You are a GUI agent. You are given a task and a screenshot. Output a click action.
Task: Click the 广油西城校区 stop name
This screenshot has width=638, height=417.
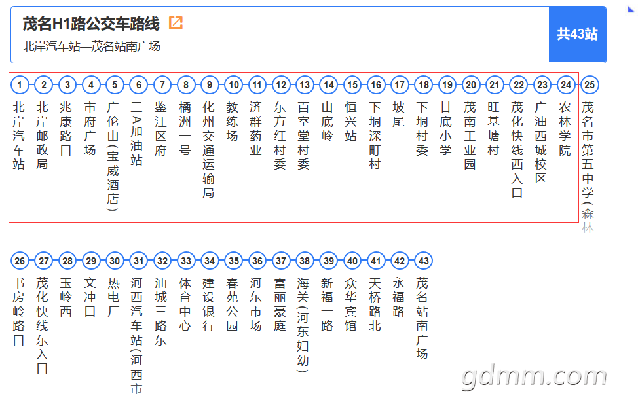click(541, 143)
